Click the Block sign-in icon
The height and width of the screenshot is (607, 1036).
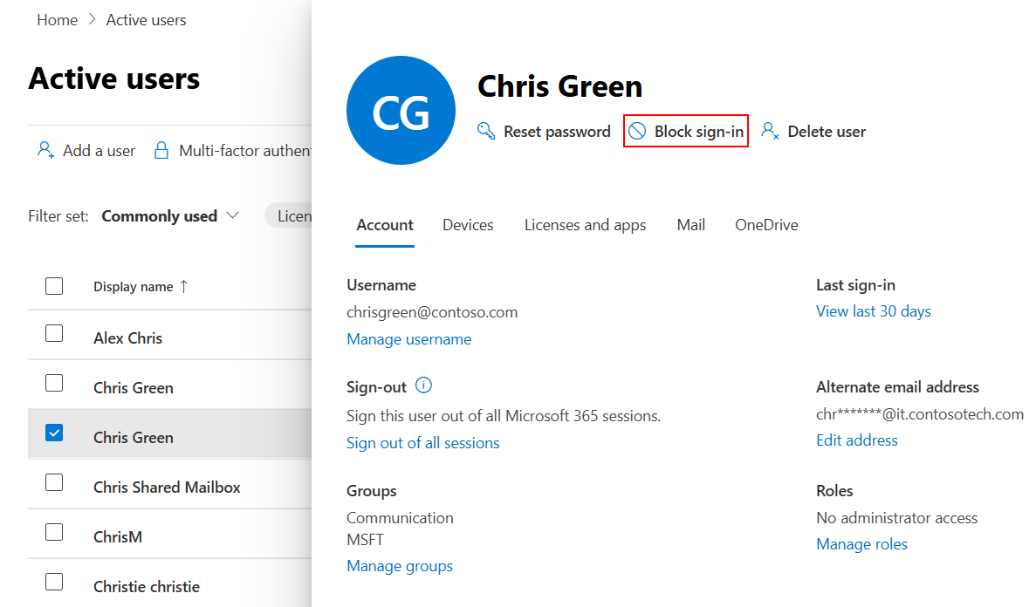click(x=637, y=130)
